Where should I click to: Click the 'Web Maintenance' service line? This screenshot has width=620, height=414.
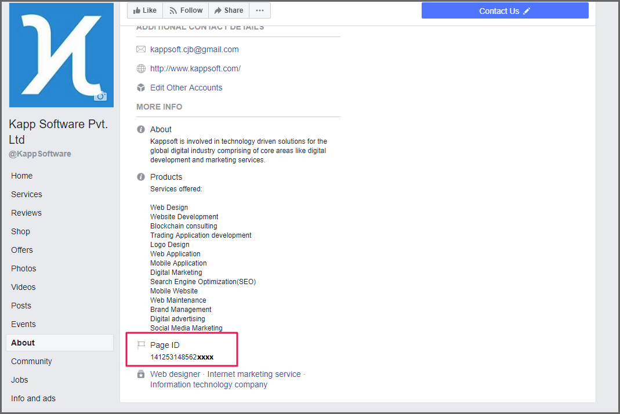[178, 300]
